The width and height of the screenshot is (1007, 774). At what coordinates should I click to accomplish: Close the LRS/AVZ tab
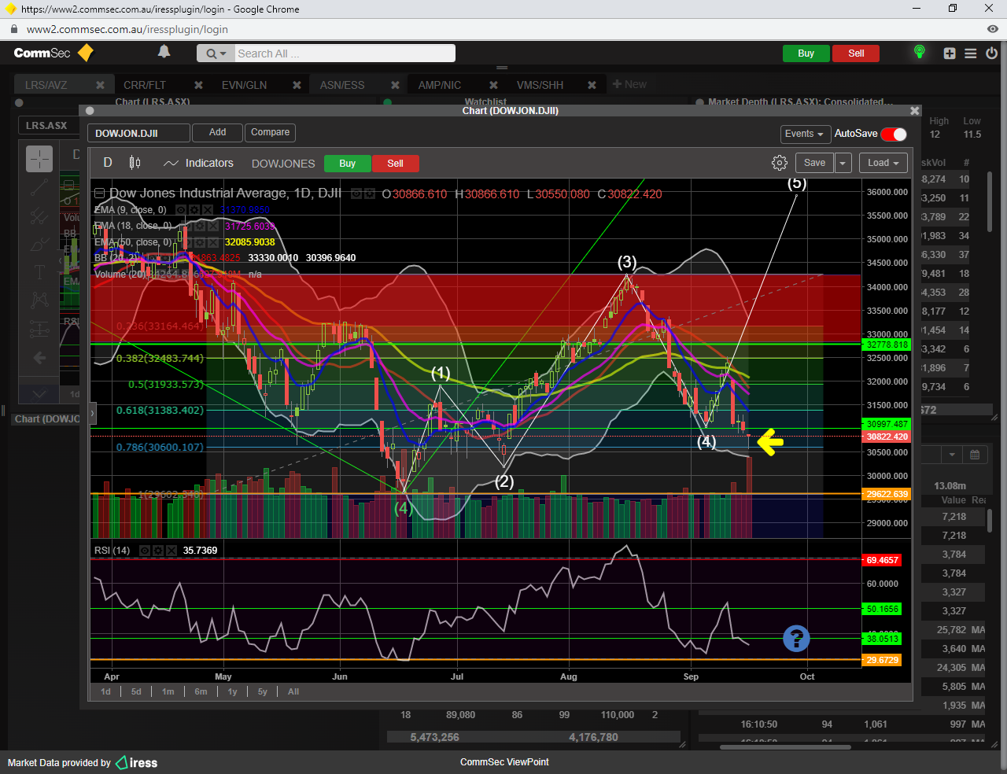pos(100,85)
